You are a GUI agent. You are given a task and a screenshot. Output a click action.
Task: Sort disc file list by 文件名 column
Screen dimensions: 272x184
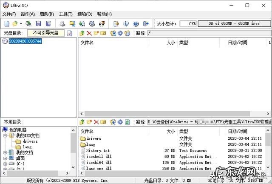[113, 43]
